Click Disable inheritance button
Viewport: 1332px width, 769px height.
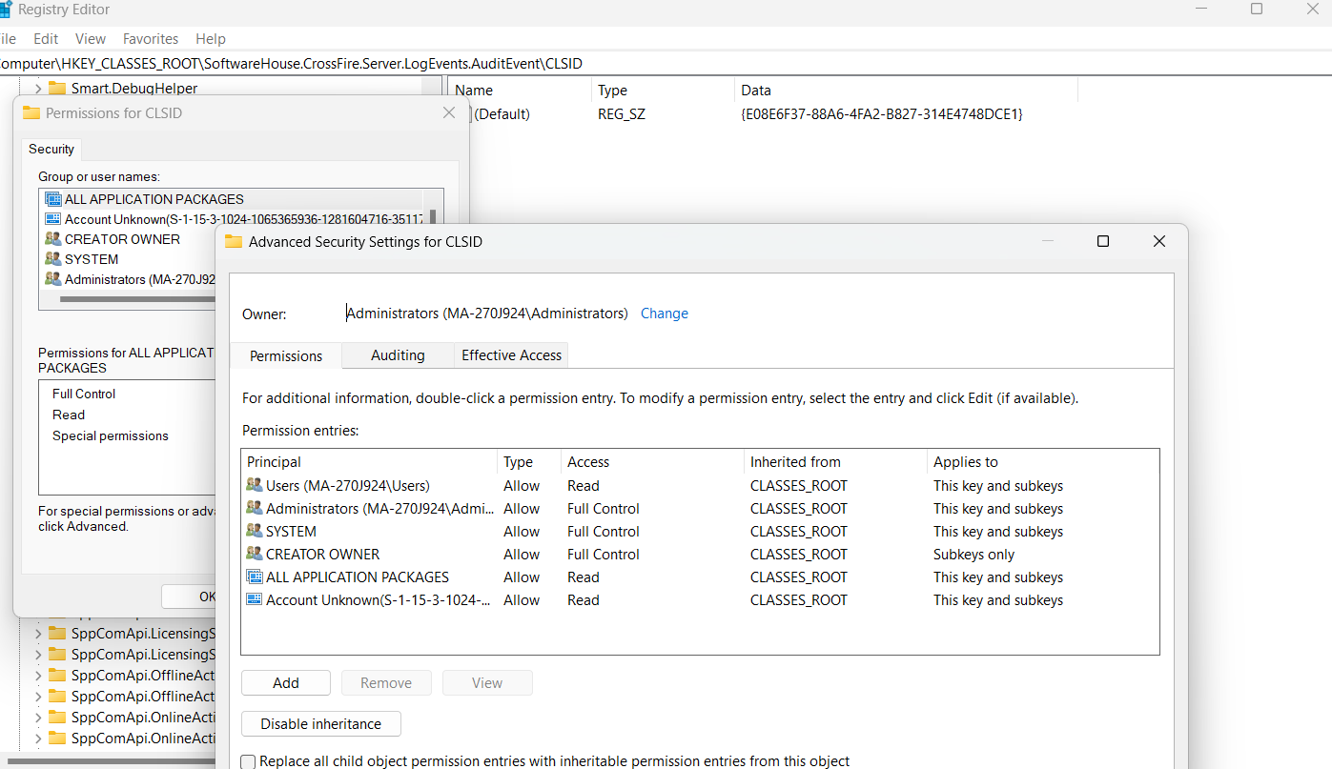pyautogui.click(x=321, y=724)
